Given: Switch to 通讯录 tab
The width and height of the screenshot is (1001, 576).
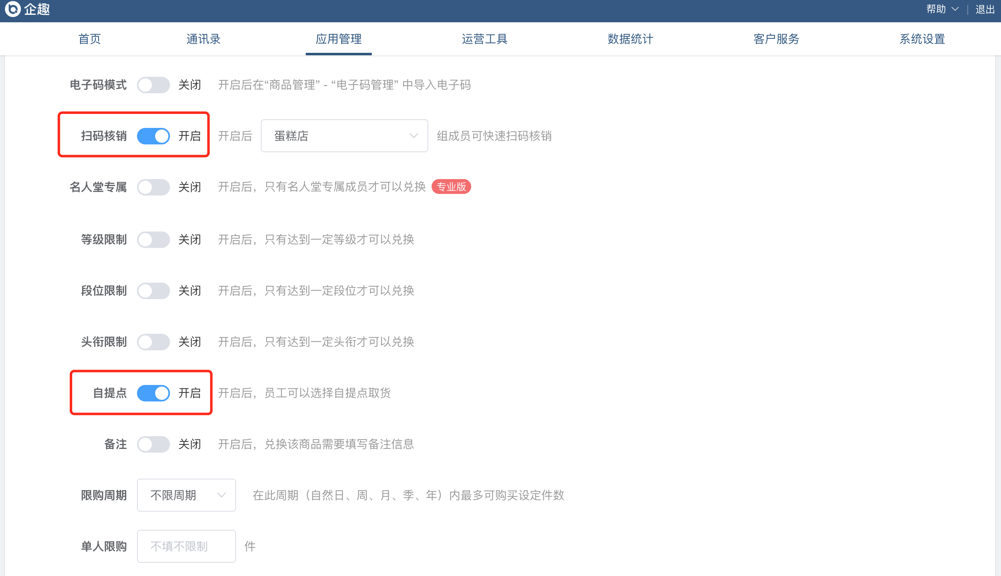Looking at the screenshot, I should tap(203, 39).
